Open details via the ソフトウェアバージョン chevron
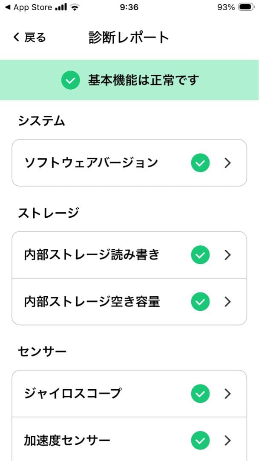 pyautogui.click(x=227, y=163)
